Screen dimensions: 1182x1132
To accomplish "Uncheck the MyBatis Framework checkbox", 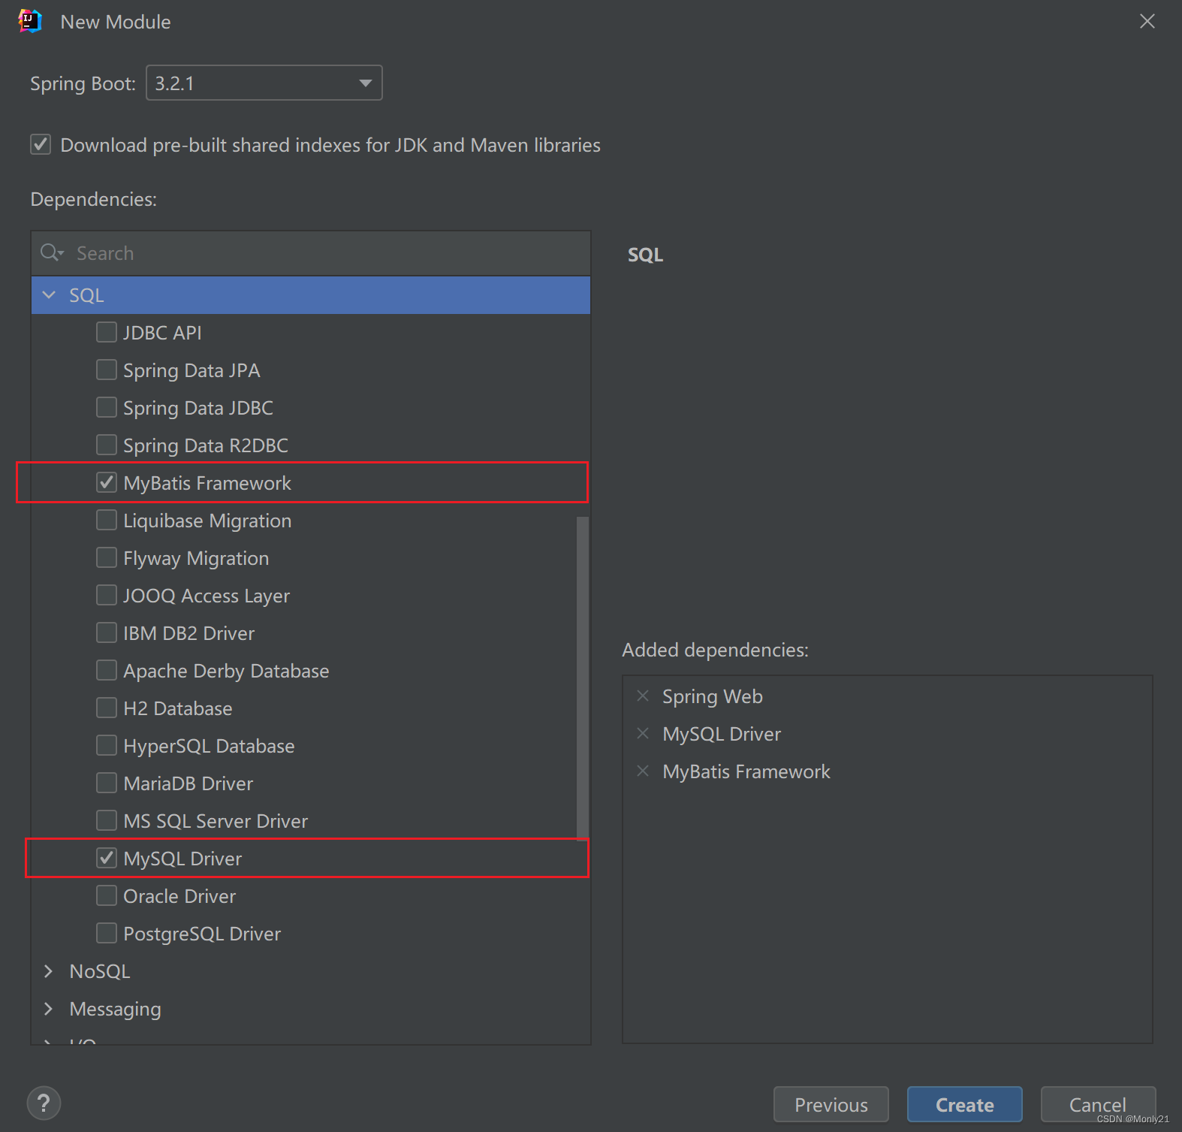I will [107, 482].
